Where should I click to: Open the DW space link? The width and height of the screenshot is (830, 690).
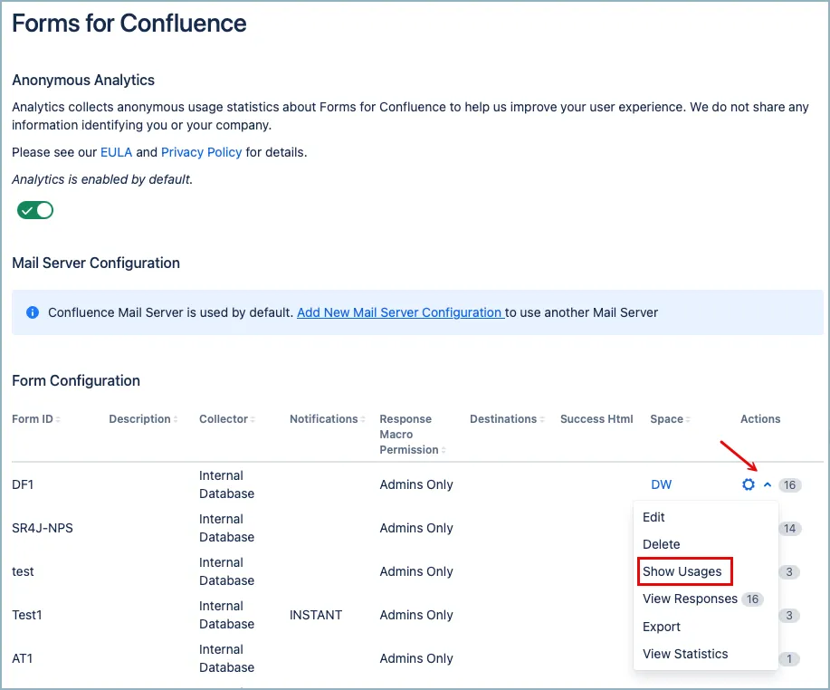tap(661, 484)
